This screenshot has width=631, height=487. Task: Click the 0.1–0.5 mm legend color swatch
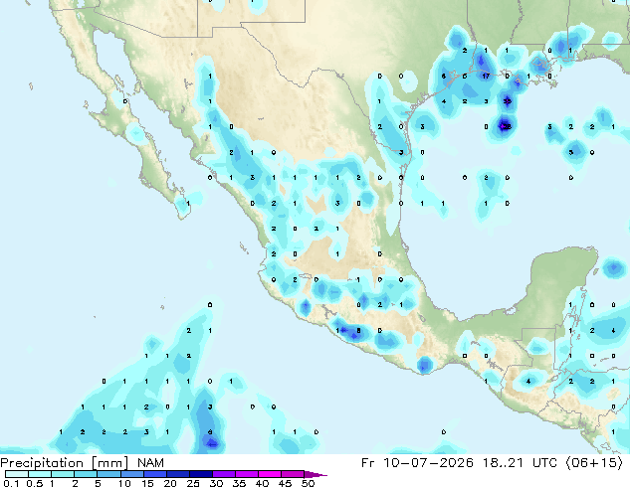[17, 474]
